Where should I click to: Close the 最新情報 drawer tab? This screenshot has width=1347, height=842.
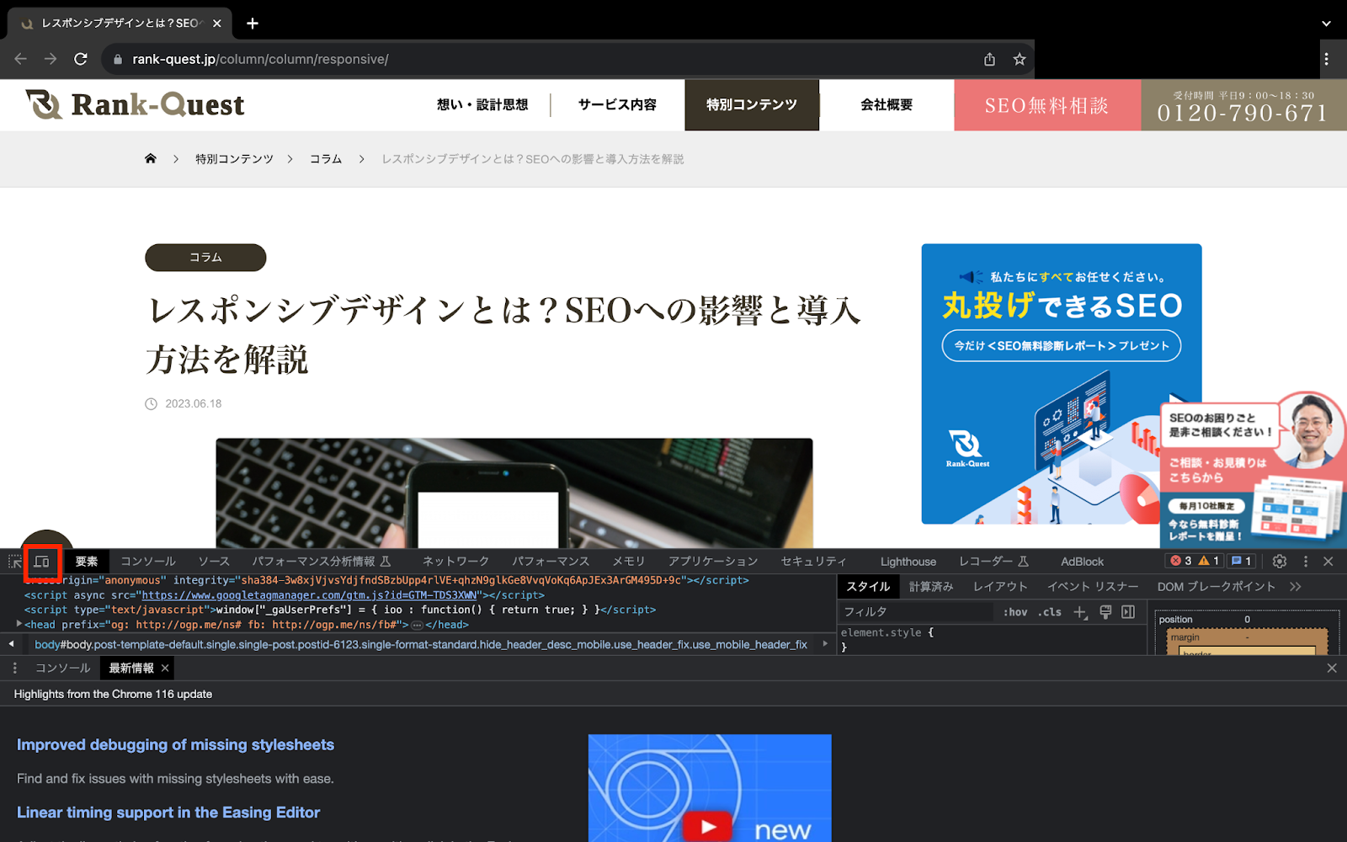tap(165, 668)
